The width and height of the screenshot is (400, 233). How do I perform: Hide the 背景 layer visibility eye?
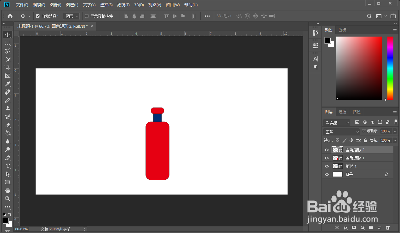pos(327,174)
